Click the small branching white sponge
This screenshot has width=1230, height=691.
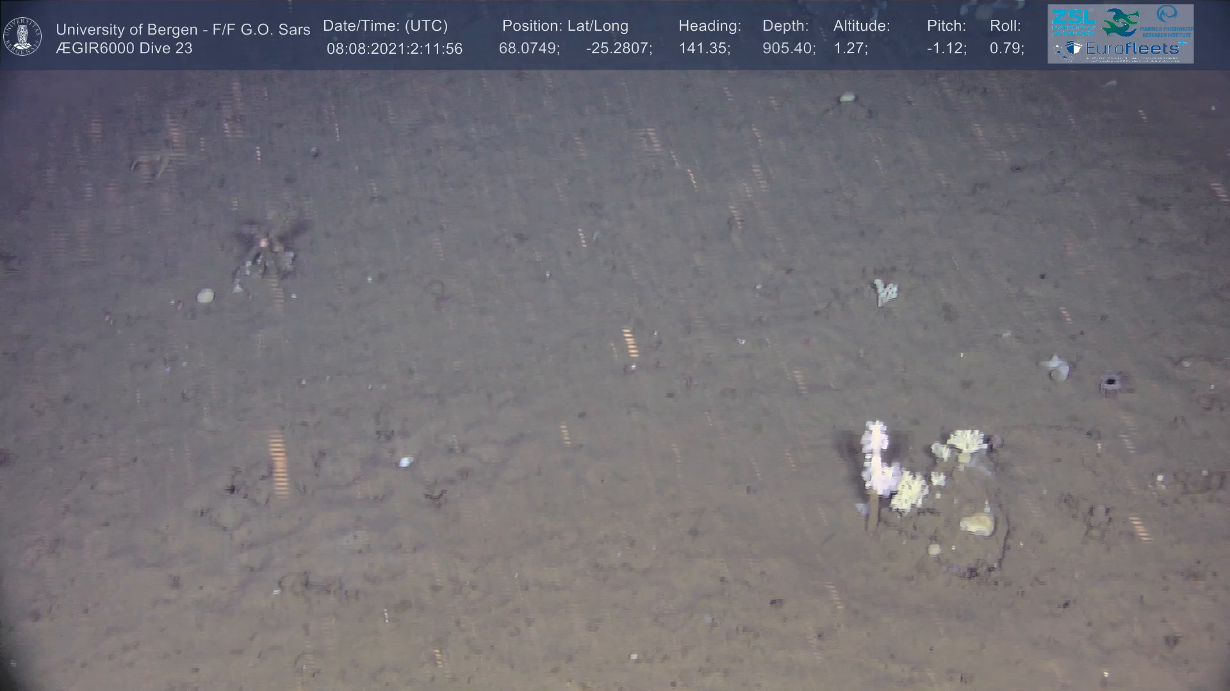point(886,292)
